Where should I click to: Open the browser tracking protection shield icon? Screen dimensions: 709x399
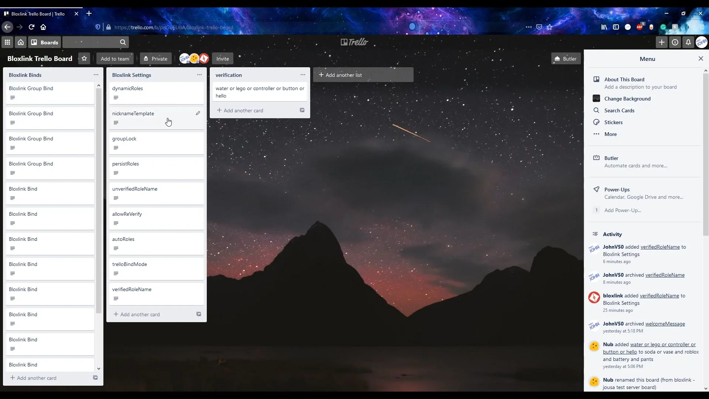click(97, 27)
